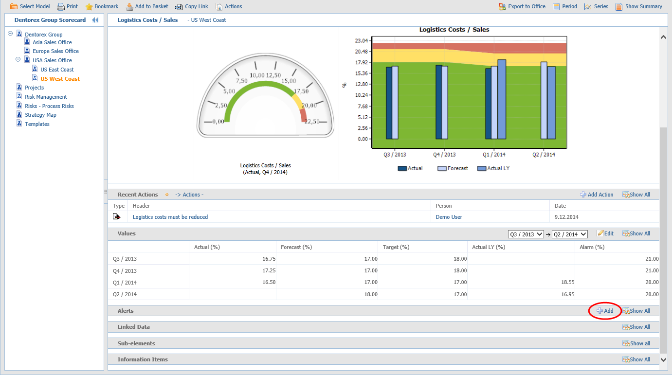Click the Select Model folder icon

click(14, 7)
